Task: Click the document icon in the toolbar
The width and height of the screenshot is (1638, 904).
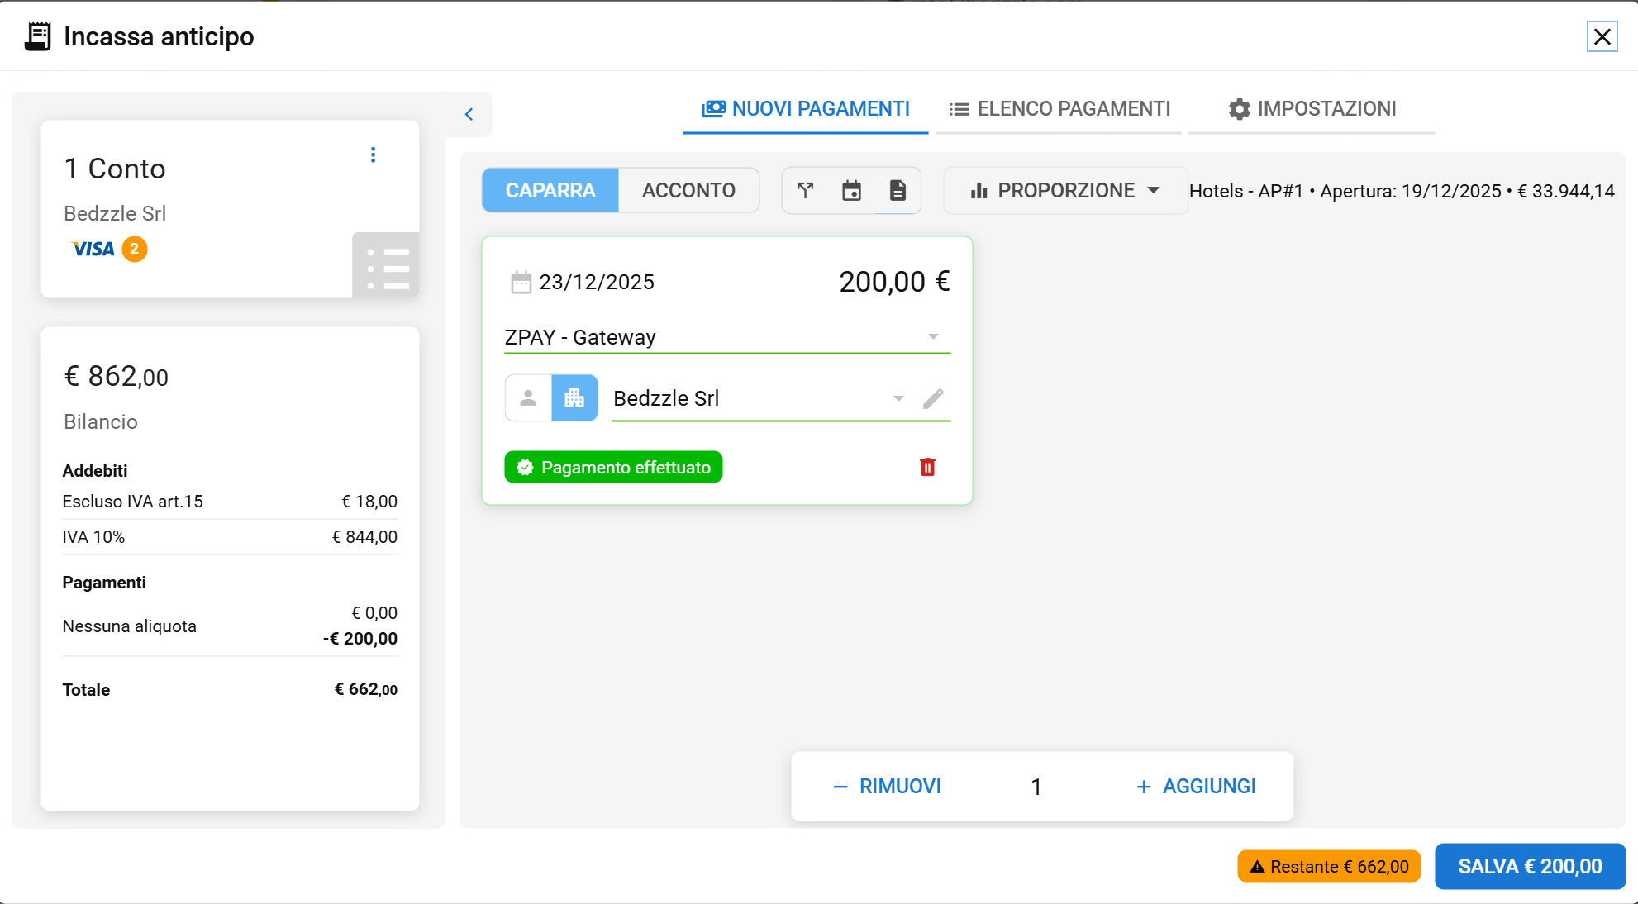Action: 898,191
